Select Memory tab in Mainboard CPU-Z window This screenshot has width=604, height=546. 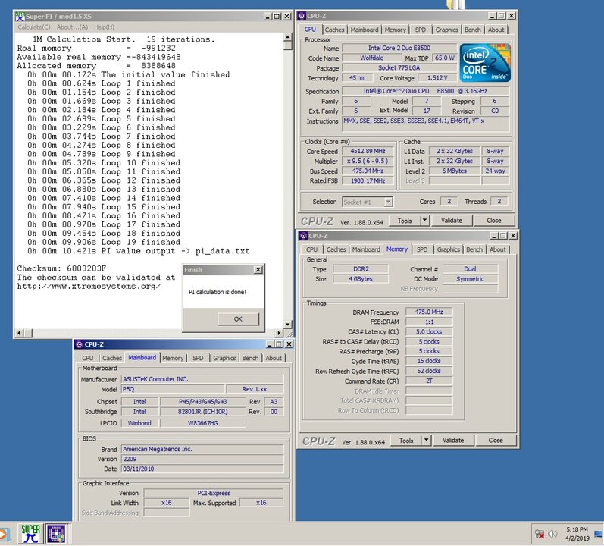[173, 358]
